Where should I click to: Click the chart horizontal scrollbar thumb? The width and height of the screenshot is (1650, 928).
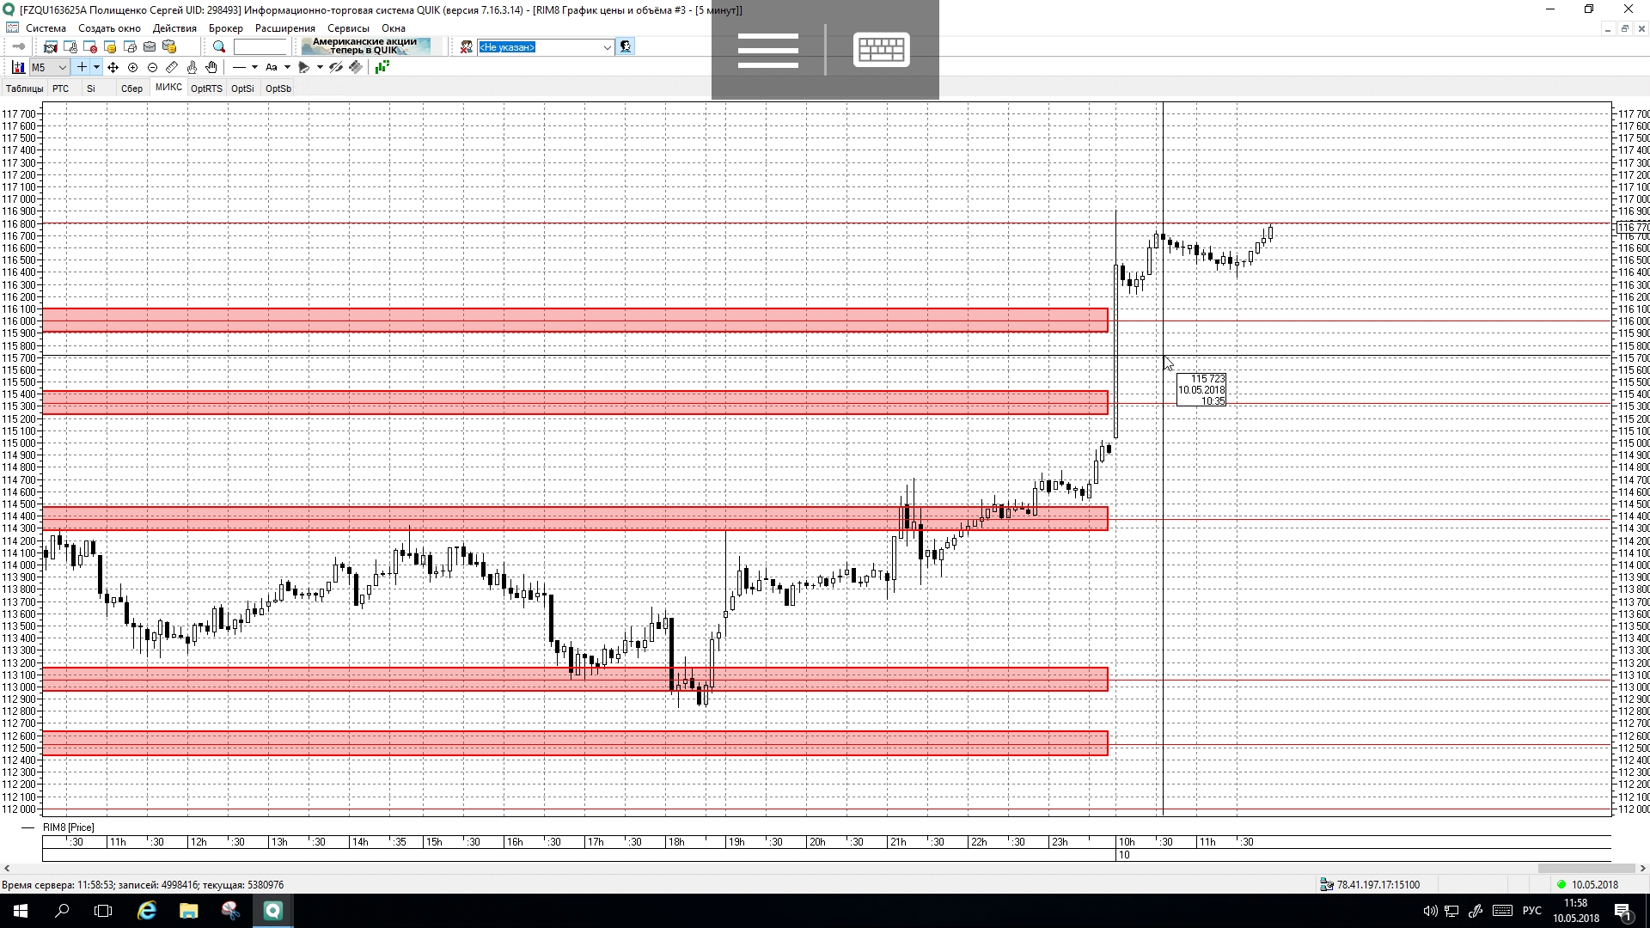point(1586,869)
